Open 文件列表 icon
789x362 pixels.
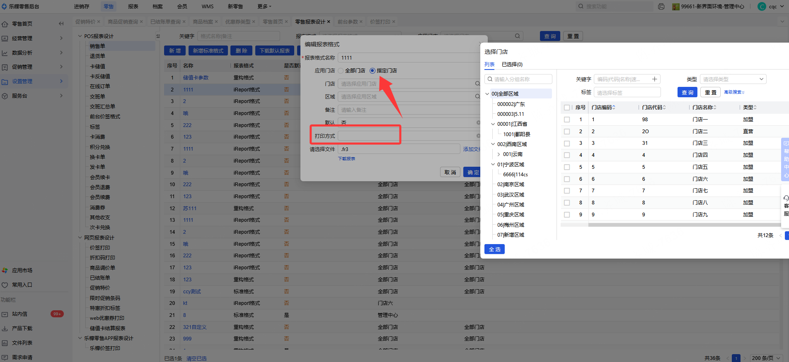pyautogui.click(x=5, y=343)
